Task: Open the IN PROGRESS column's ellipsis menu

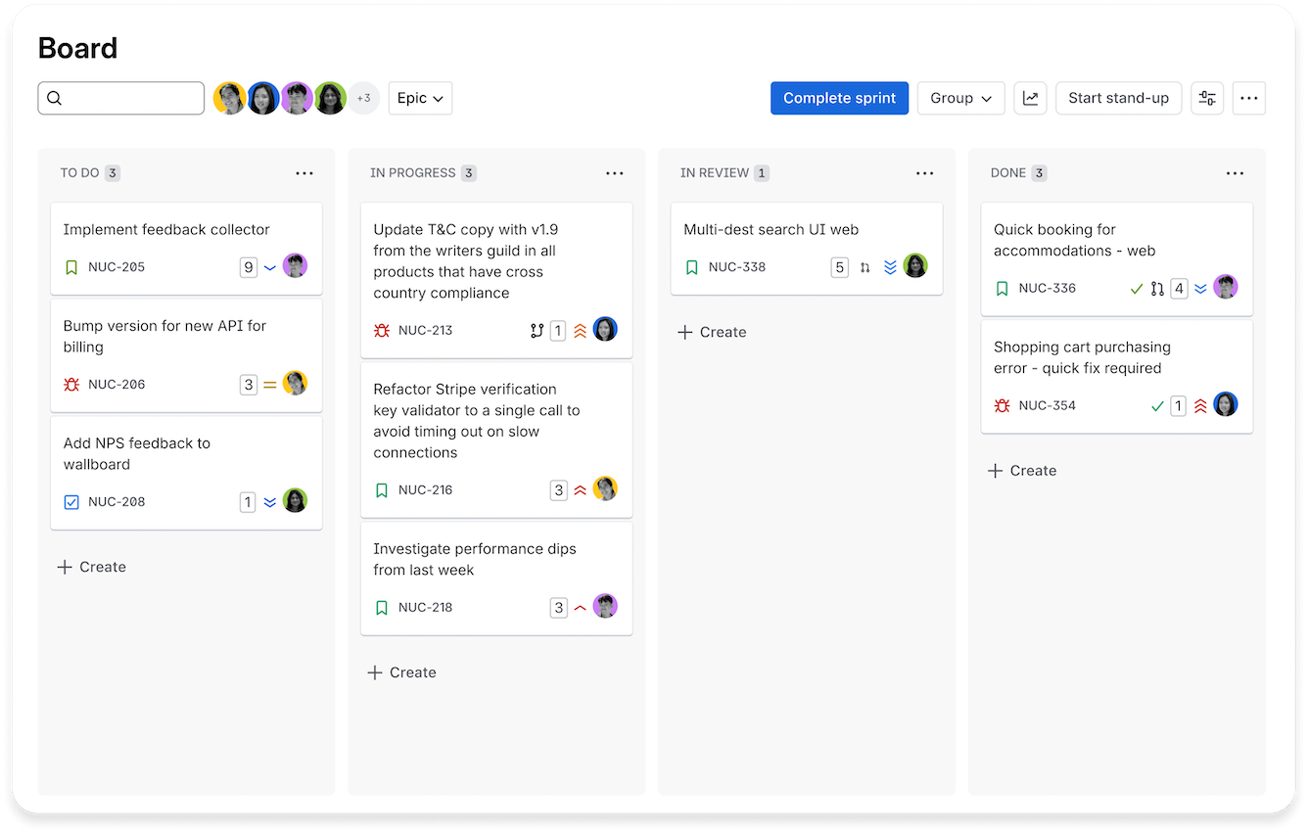Action: [x=615, y=173]
